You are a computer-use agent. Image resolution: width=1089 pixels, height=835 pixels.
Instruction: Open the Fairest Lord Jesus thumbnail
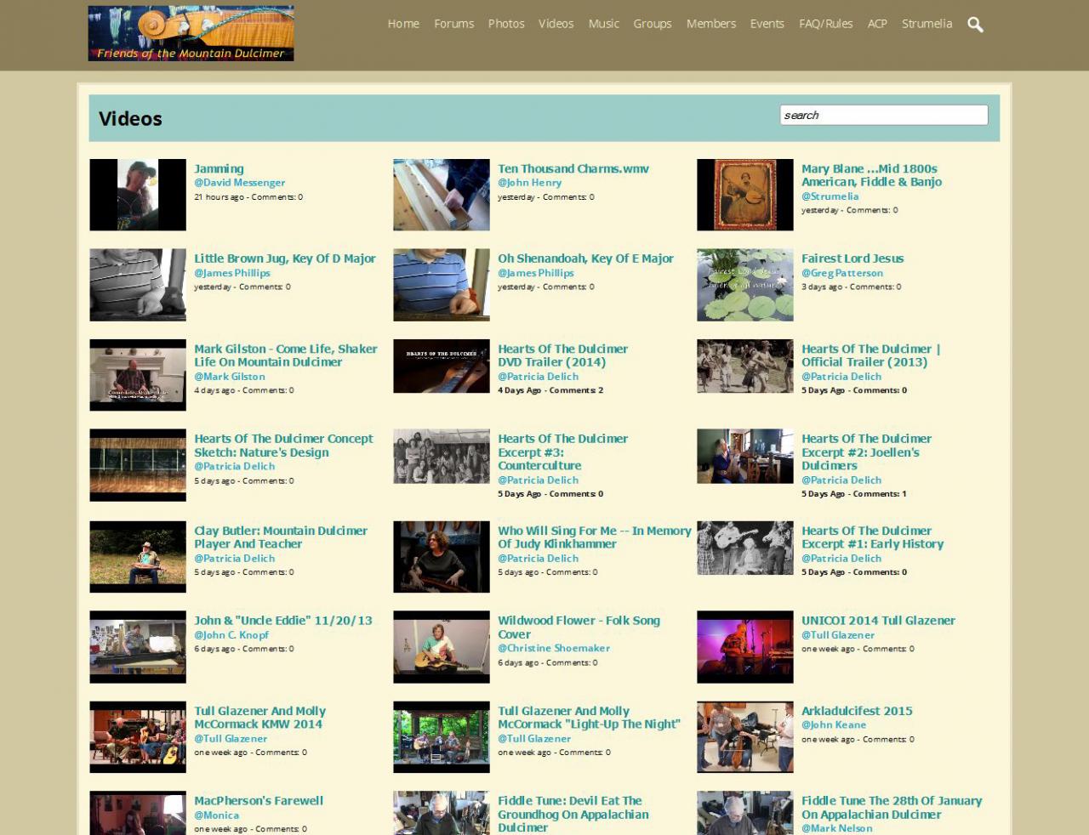[744, 285]
